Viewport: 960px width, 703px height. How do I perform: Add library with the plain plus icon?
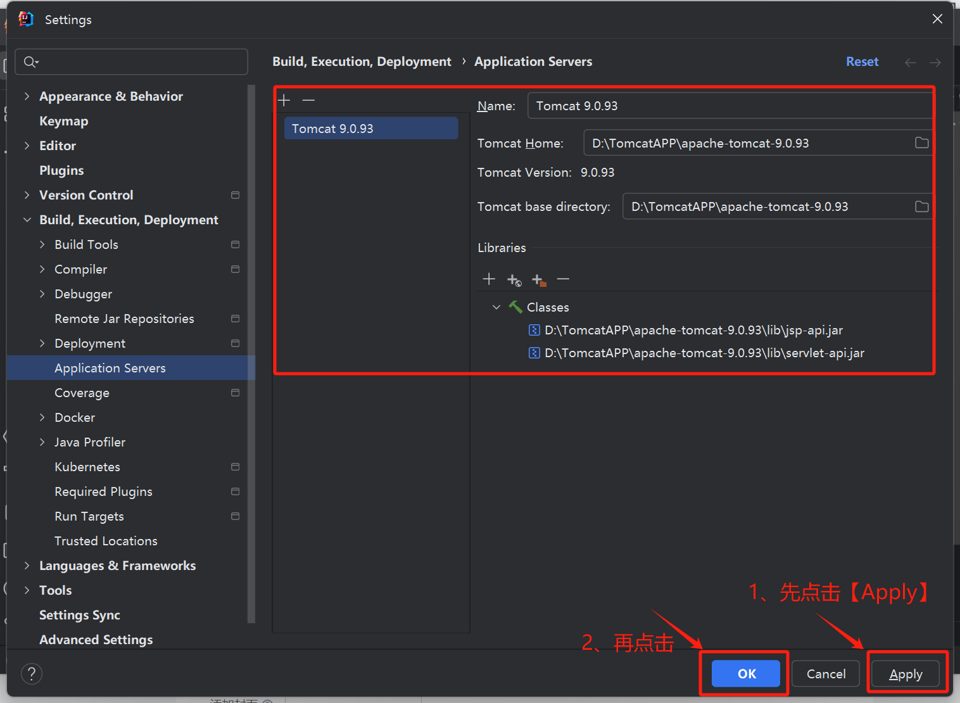click(x=489, y=279)
